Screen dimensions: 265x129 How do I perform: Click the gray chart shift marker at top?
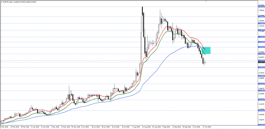click(x=206, y=1)
